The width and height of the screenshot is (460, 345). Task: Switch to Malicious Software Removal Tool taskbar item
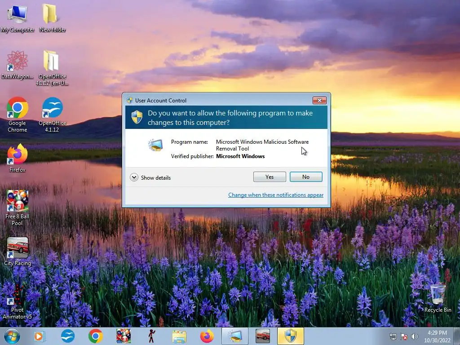234,336
